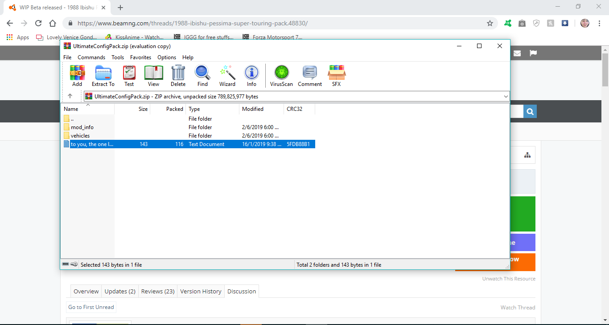Viewport: 609px width, 325px height.
Task: Show archive Info
Action: pyautogui.click(x=251, y=76)
